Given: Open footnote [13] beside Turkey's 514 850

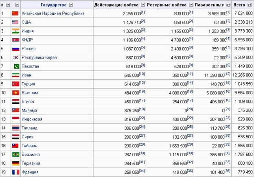Looking at the screenshot, I should tap(142, 83).
